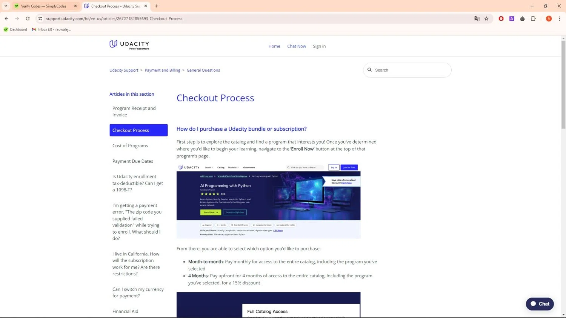This screenshot has height=318, width=566.
Task: Click the browser forward arrow
Action: pos(17,18)
